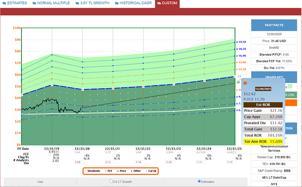302x187 pixels.
Task: Click the chart icon beside Historical CAGR
Action: pyautogui.click(x=117, y=3)
